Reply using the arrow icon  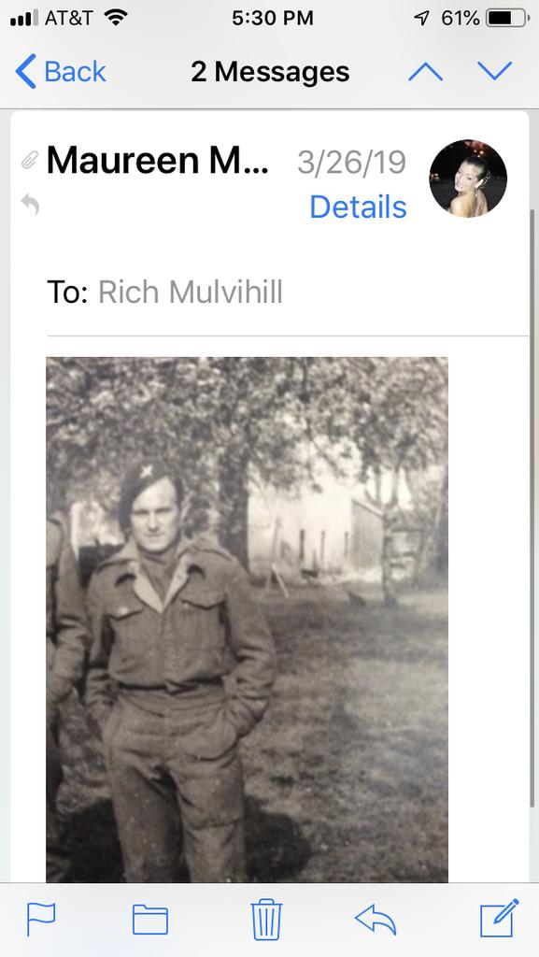376,920
